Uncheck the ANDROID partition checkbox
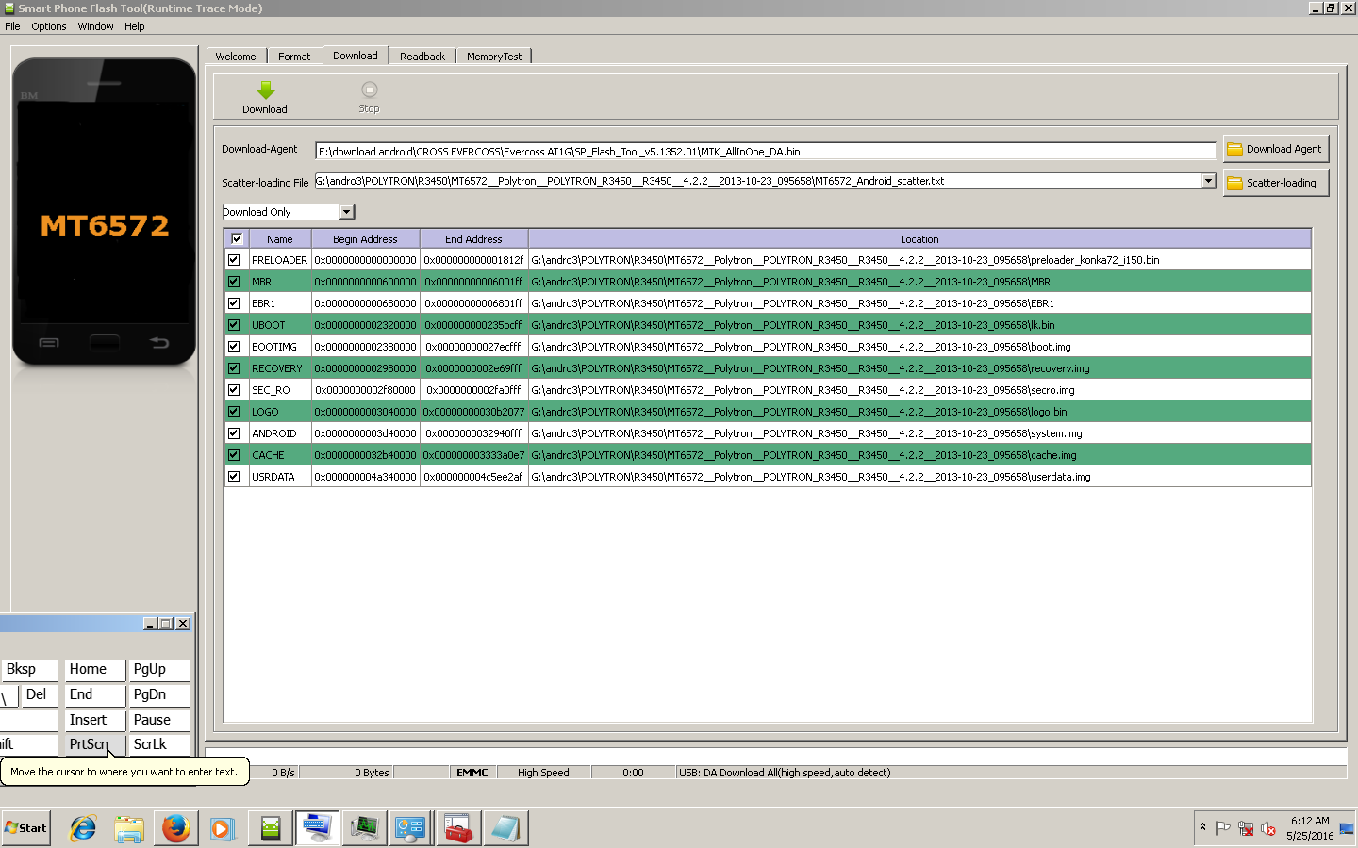The image size is (1358, 848). 234,433
